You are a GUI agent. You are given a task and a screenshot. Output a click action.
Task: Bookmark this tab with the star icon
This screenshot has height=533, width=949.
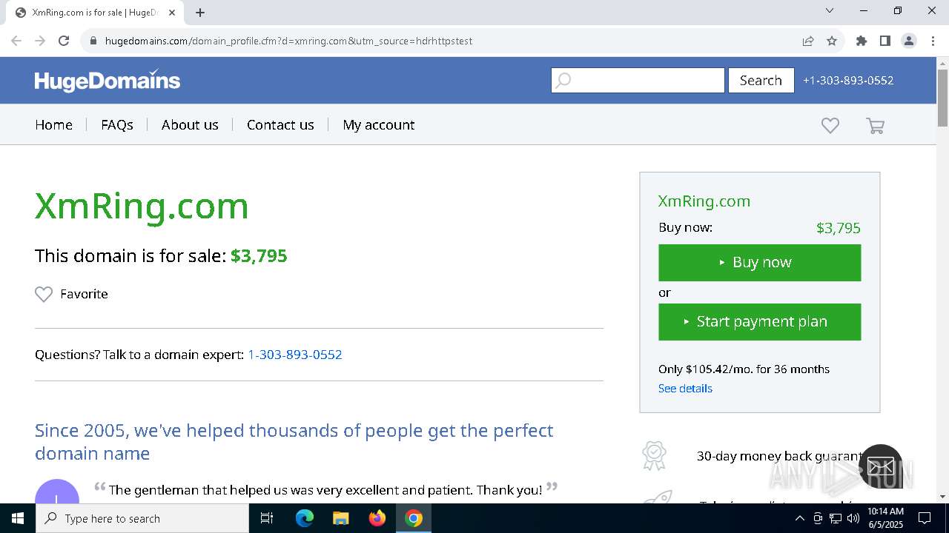pyautogui.click(x=832, y=41)
